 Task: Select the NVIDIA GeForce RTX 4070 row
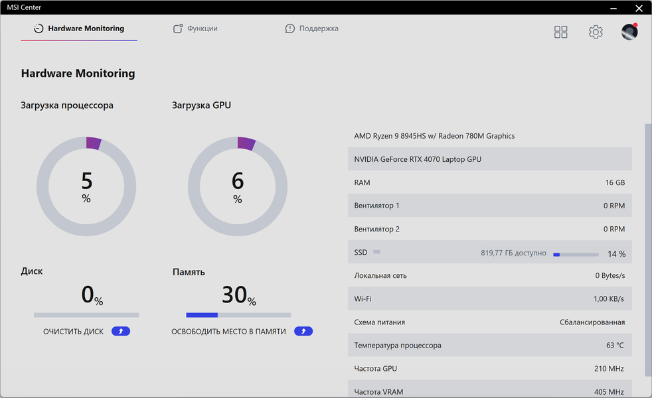pos(489,159)
